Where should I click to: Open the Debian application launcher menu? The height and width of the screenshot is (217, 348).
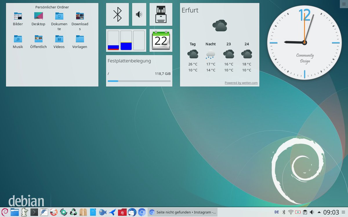[5, 212]
